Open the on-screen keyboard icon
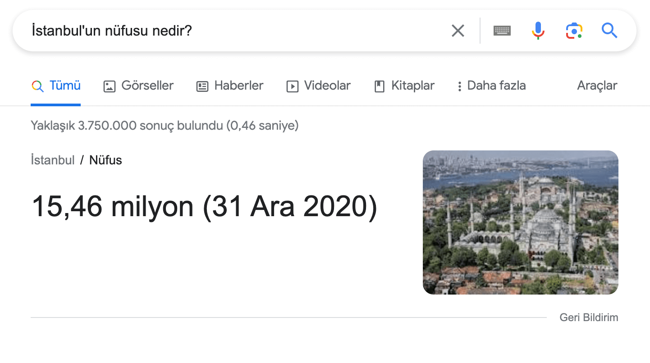 click(x=502, y=31)
